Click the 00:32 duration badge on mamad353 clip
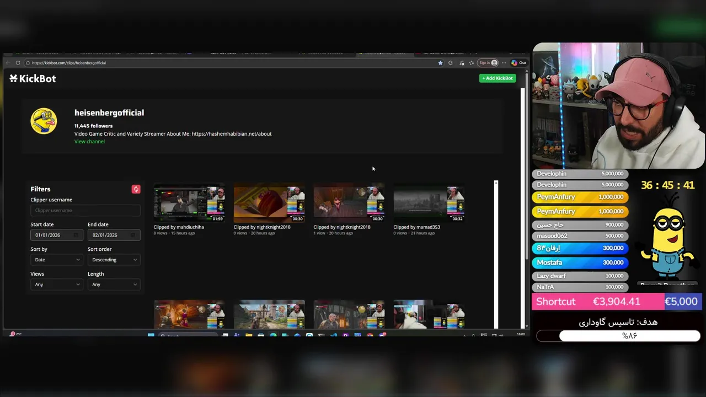 457,219
